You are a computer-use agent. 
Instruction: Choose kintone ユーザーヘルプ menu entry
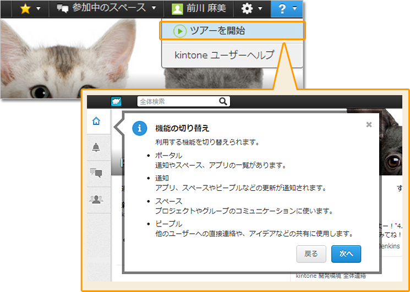point(231,55)
